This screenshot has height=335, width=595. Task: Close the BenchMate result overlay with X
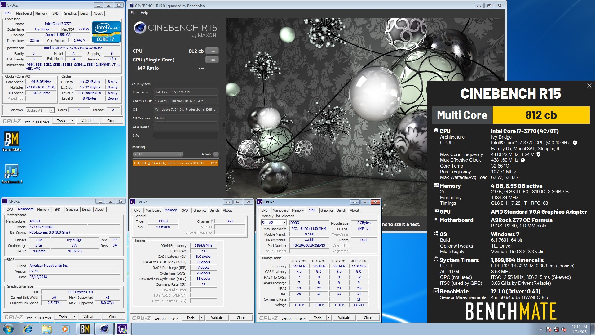[589, 86]
